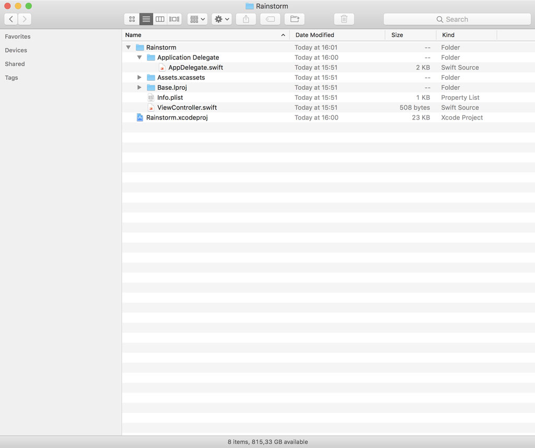Collapse the Rainstorm folder

click(x=128, y=47)
